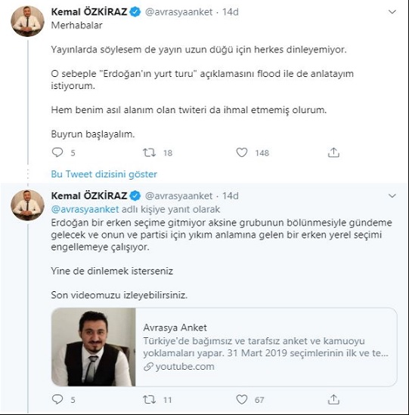Viewport: 409px width, 415px height.
Task: Open @avrasyaanket handle on first tweet header
Action: [x=178, y=12]
